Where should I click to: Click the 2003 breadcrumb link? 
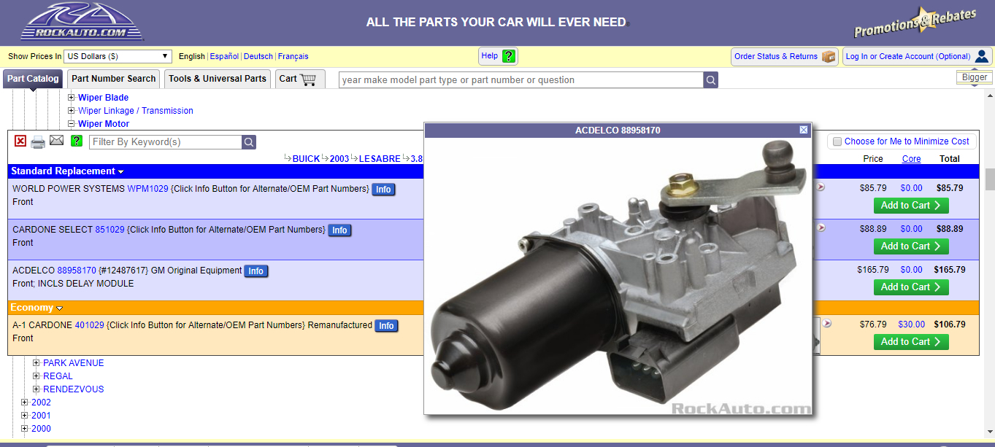pos(339,159)
